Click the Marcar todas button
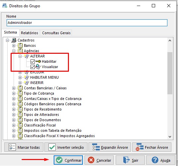Viewport: 178px width, 166px height. pos(24,147)
